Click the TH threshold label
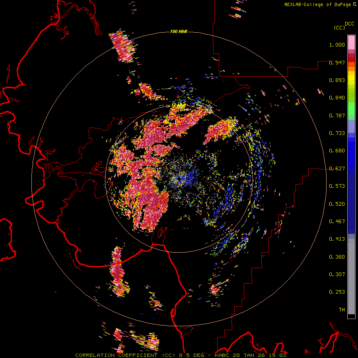 342,310
